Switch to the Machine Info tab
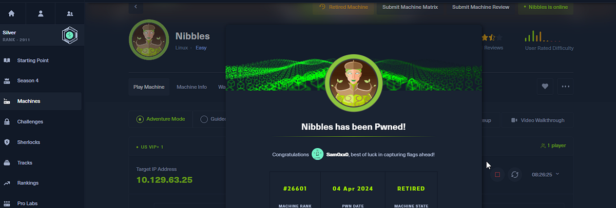616x208 pixels. tap(191, 87)
